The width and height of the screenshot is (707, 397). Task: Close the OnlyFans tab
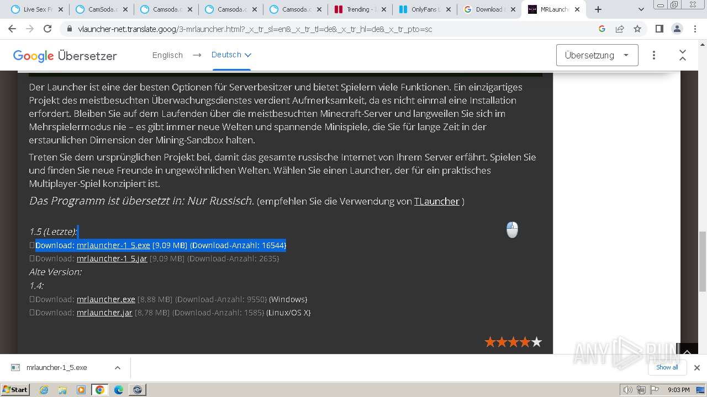tap(448, 9)
